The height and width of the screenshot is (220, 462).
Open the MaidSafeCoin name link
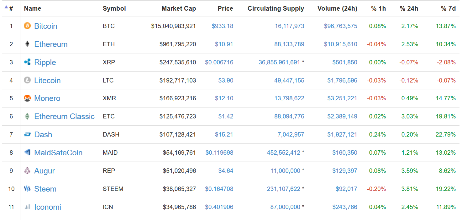pos(58,152)
